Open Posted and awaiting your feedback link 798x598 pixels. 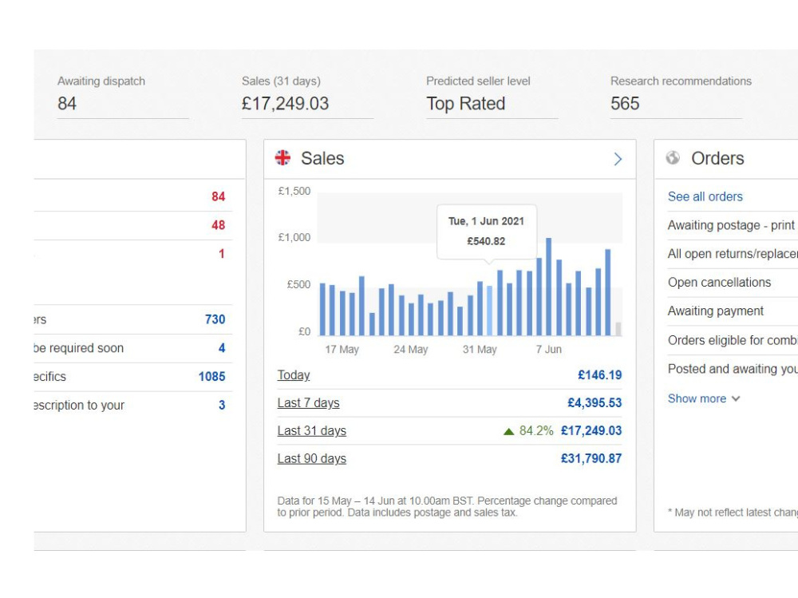click(733, 369)
